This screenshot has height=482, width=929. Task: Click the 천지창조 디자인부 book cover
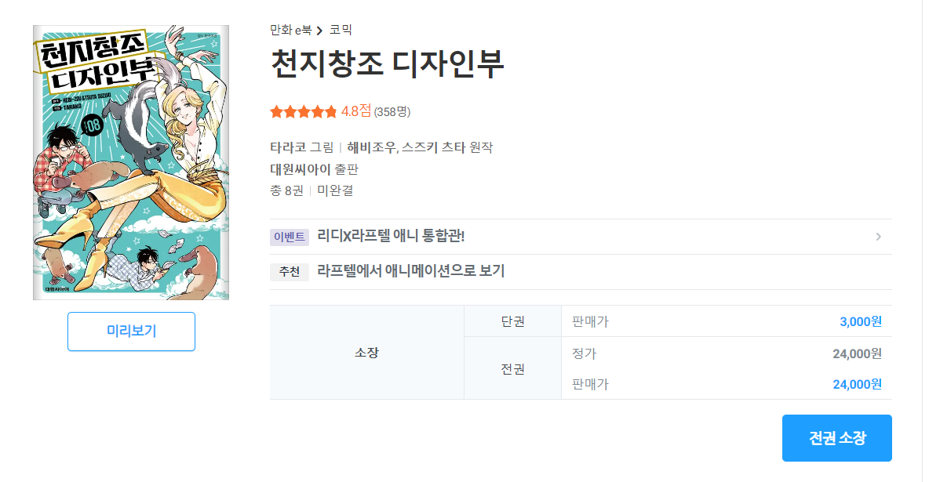tap(131, 162)
